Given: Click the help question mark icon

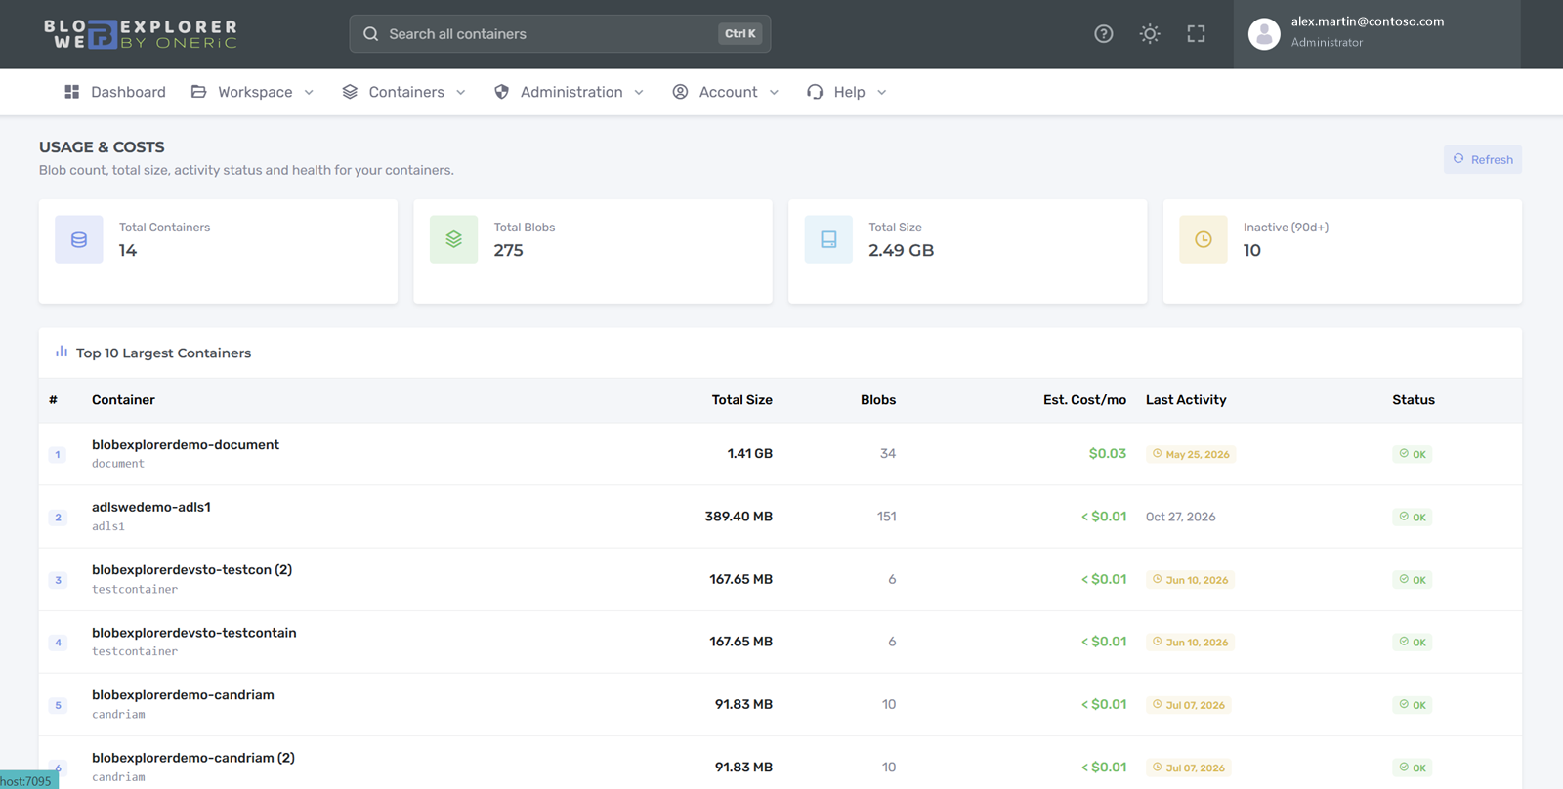Looking at the screenshot, I should click(x=1104, y=34).
